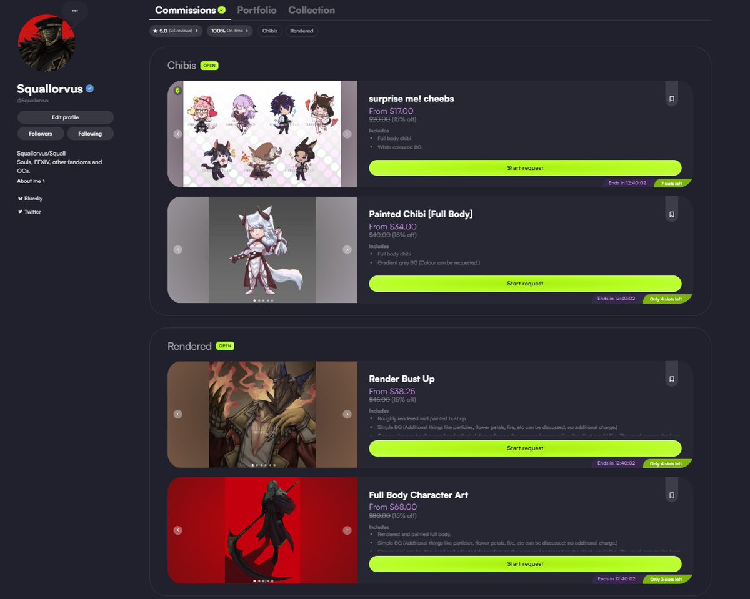This screenshot has width=750, height=599.
Task: Show next image on Full Body Character Art
Action: [x=347, y=530]
